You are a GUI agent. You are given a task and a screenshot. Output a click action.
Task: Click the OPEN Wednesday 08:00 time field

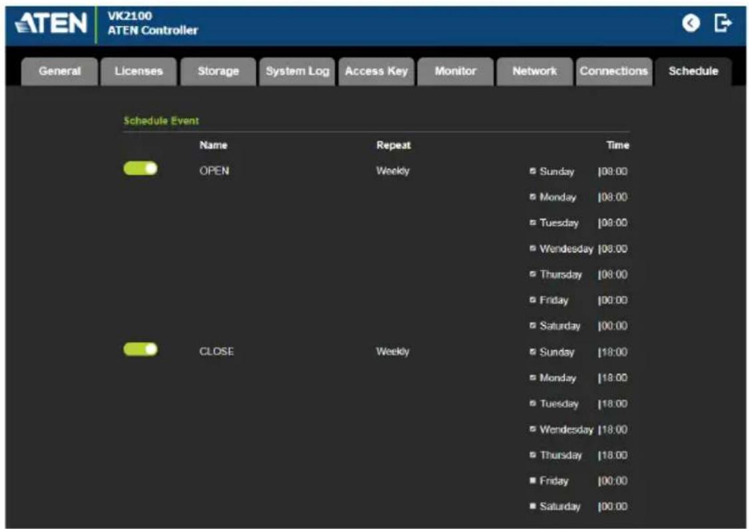(613, 249)
